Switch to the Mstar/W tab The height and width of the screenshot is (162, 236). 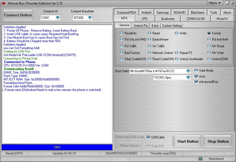tap(222, 19)
